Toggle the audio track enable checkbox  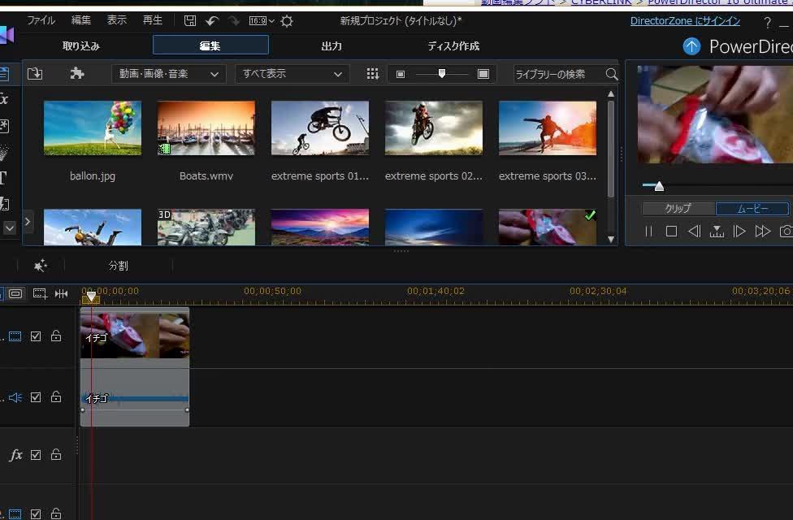click(x=36, y=397)
